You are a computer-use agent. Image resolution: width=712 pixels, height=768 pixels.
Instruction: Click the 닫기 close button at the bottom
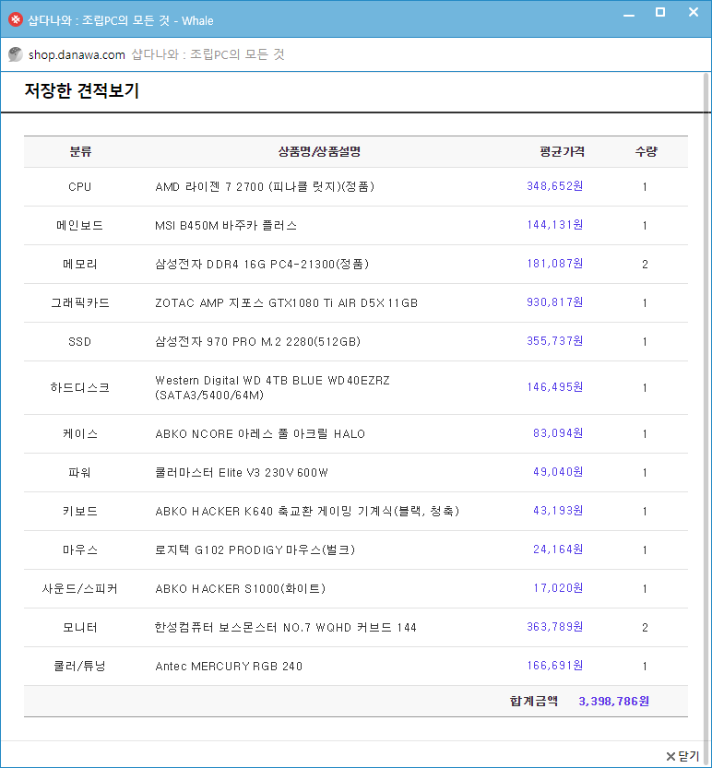click(x=683, y=756)
